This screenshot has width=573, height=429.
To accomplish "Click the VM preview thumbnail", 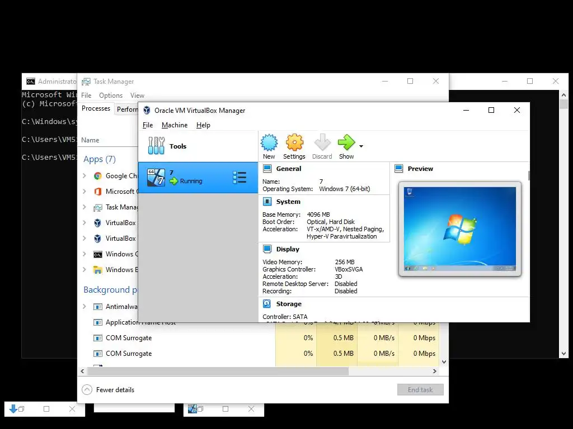I will 460,228.
